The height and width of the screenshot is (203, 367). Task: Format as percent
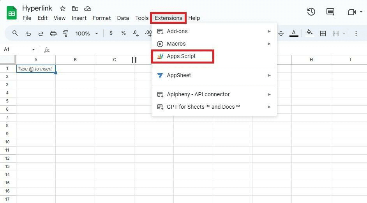(124, 33)
